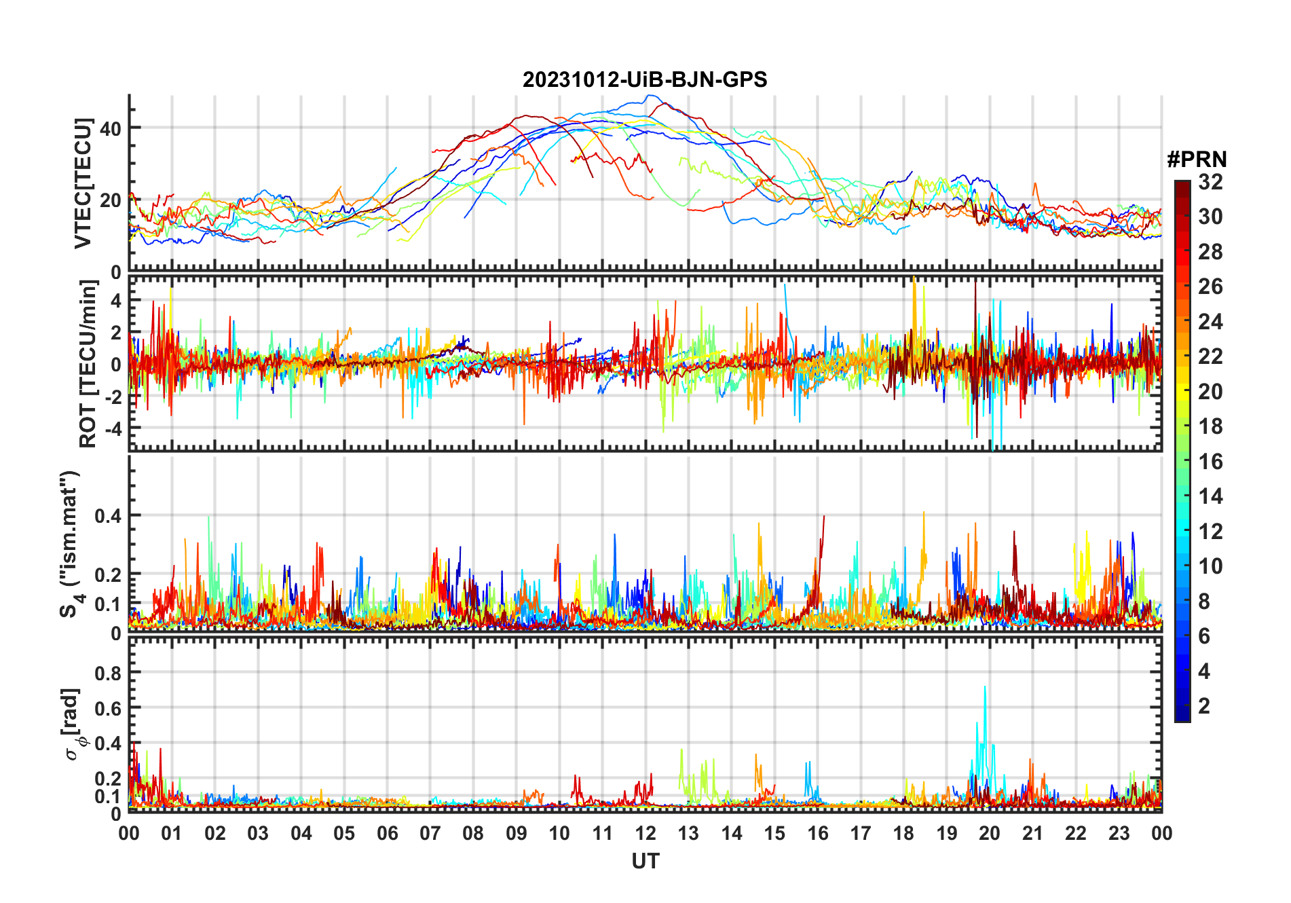Select the "12" PRN colorbar label
Viewport: 1291px width, 903px height.
(1210, 531)
